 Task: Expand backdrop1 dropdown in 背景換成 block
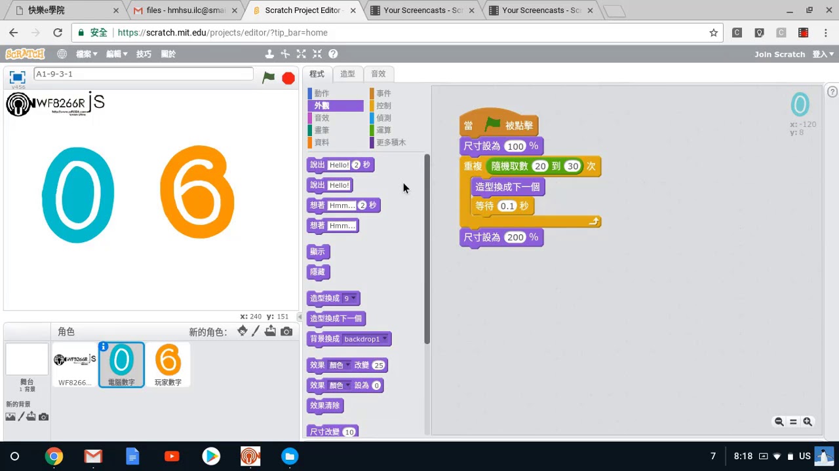[385, 339]
